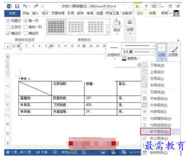Collapse the ribbon with the caret arrow

(178, 40)
